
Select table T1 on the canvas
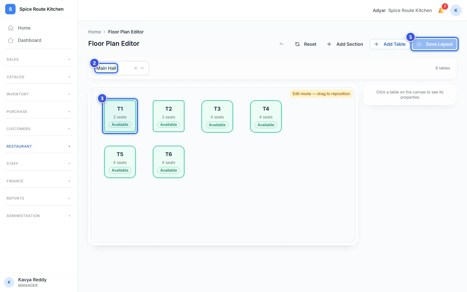point(120,116)
